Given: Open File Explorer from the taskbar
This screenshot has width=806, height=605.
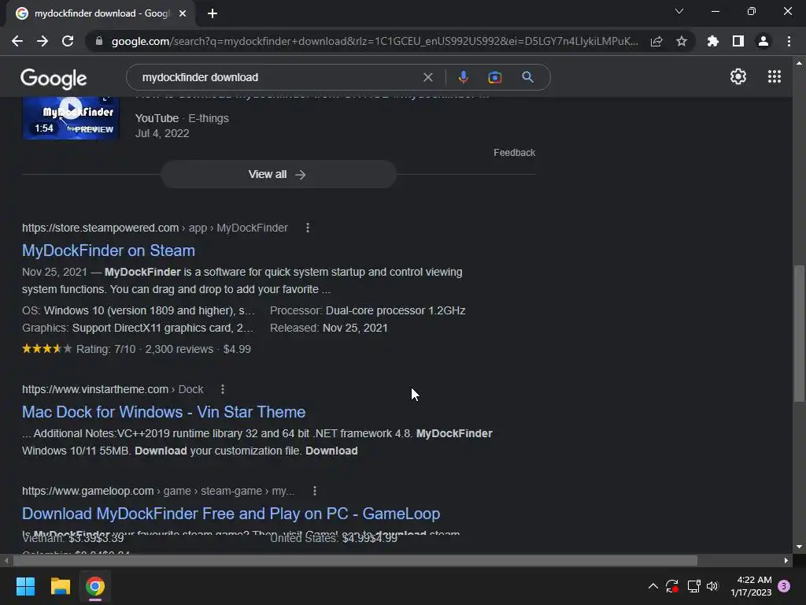Looking at the screenshot, I should tap(60, 586).
